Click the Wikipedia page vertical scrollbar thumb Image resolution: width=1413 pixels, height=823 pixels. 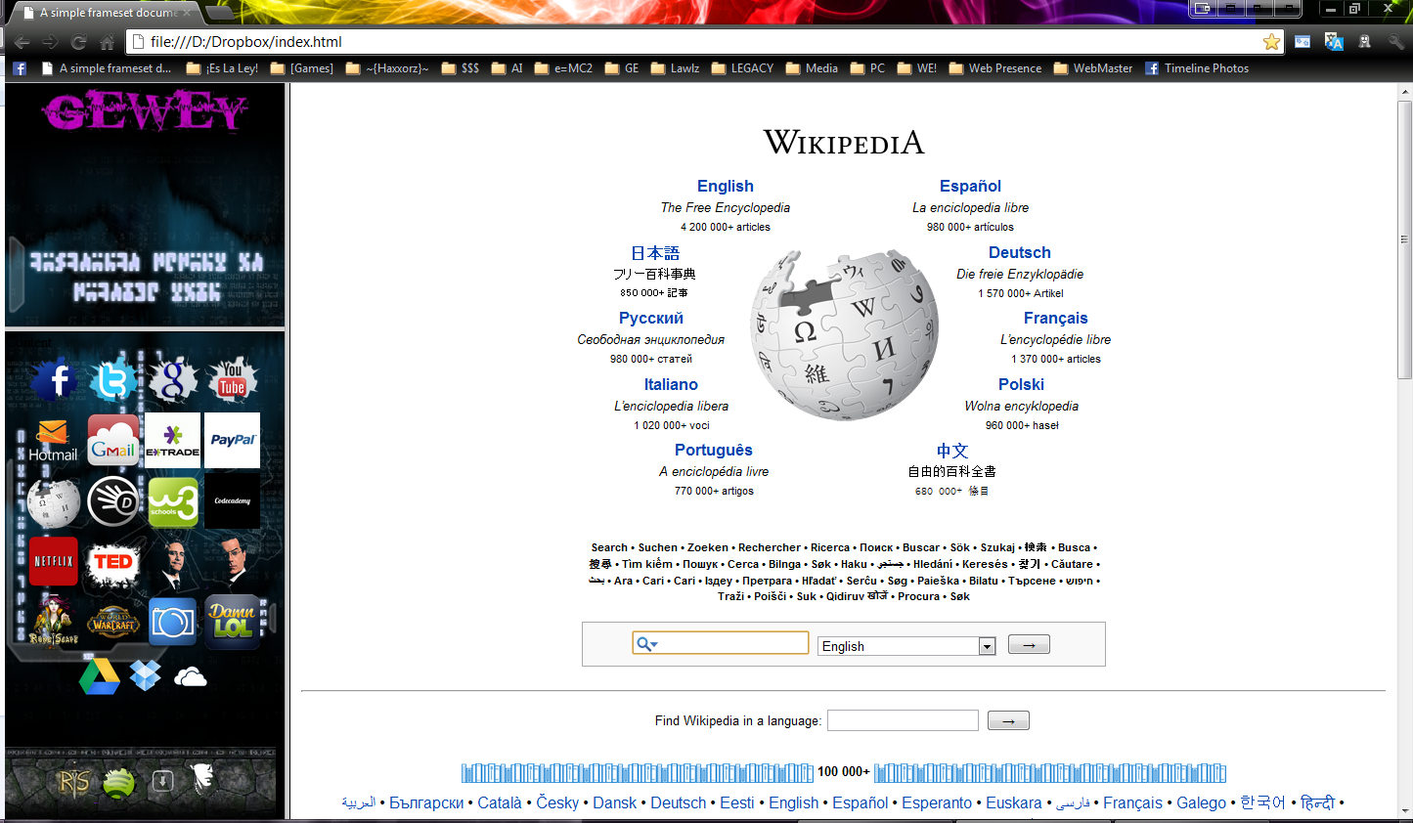click(1404, 239)
